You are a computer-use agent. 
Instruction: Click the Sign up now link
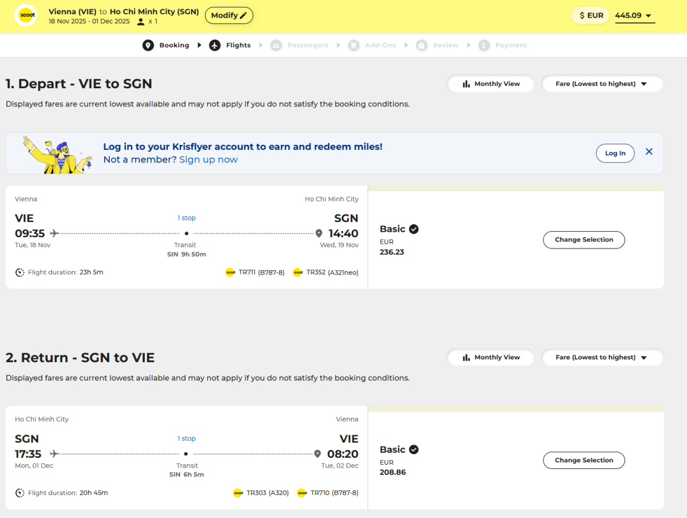208,160
